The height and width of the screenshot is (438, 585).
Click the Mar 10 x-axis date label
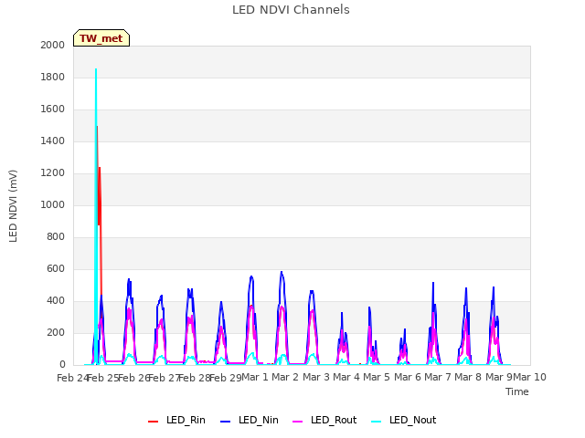(530, 377)
